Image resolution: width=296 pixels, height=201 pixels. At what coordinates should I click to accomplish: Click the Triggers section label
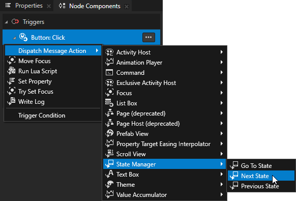34,22
